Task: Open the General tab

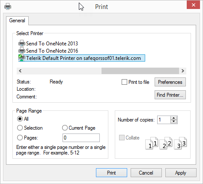Action: tap(17, 21)
